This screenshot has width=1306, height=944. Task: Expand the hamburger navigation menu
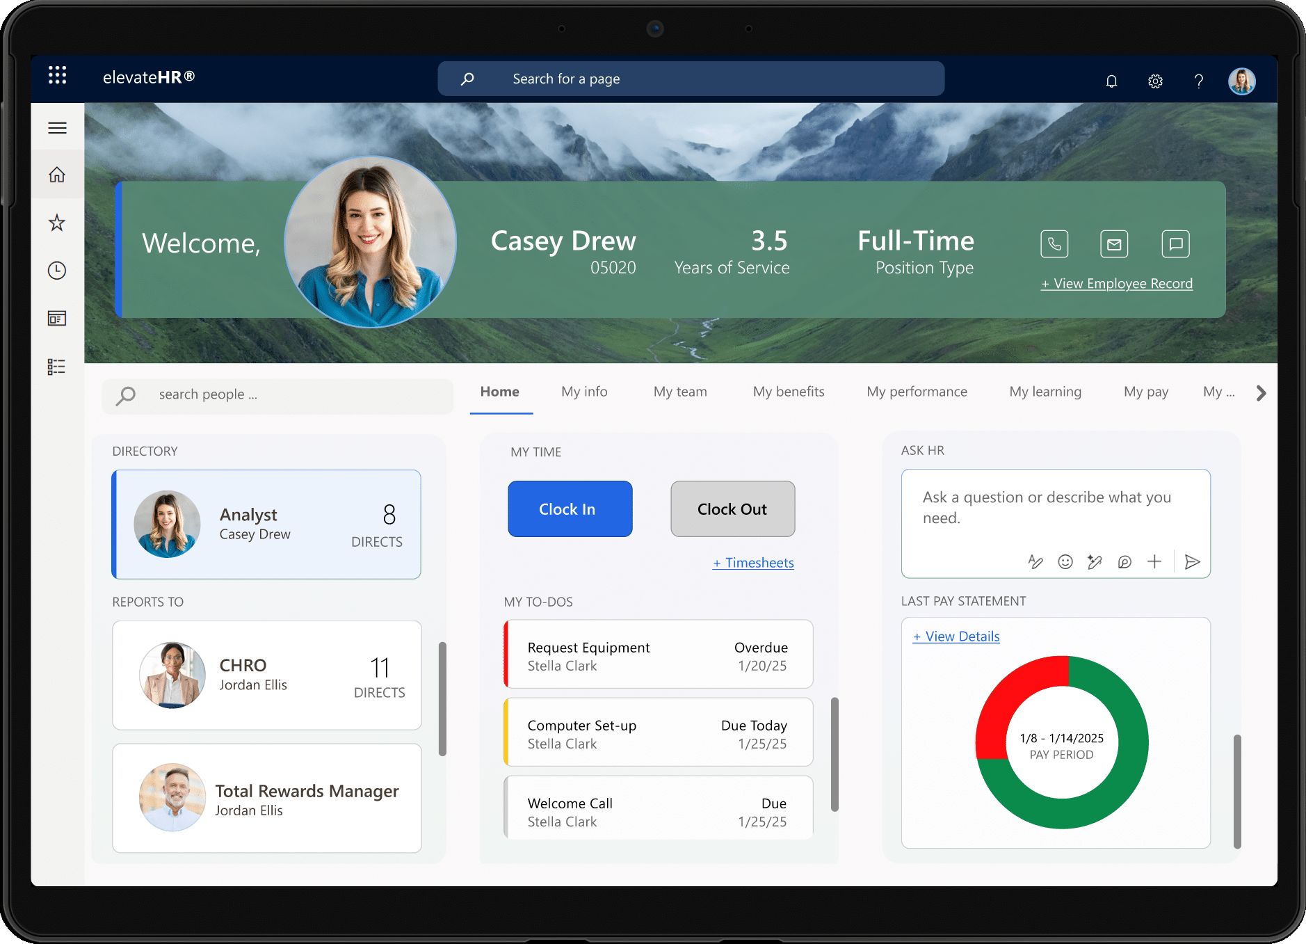click(57, 128)
